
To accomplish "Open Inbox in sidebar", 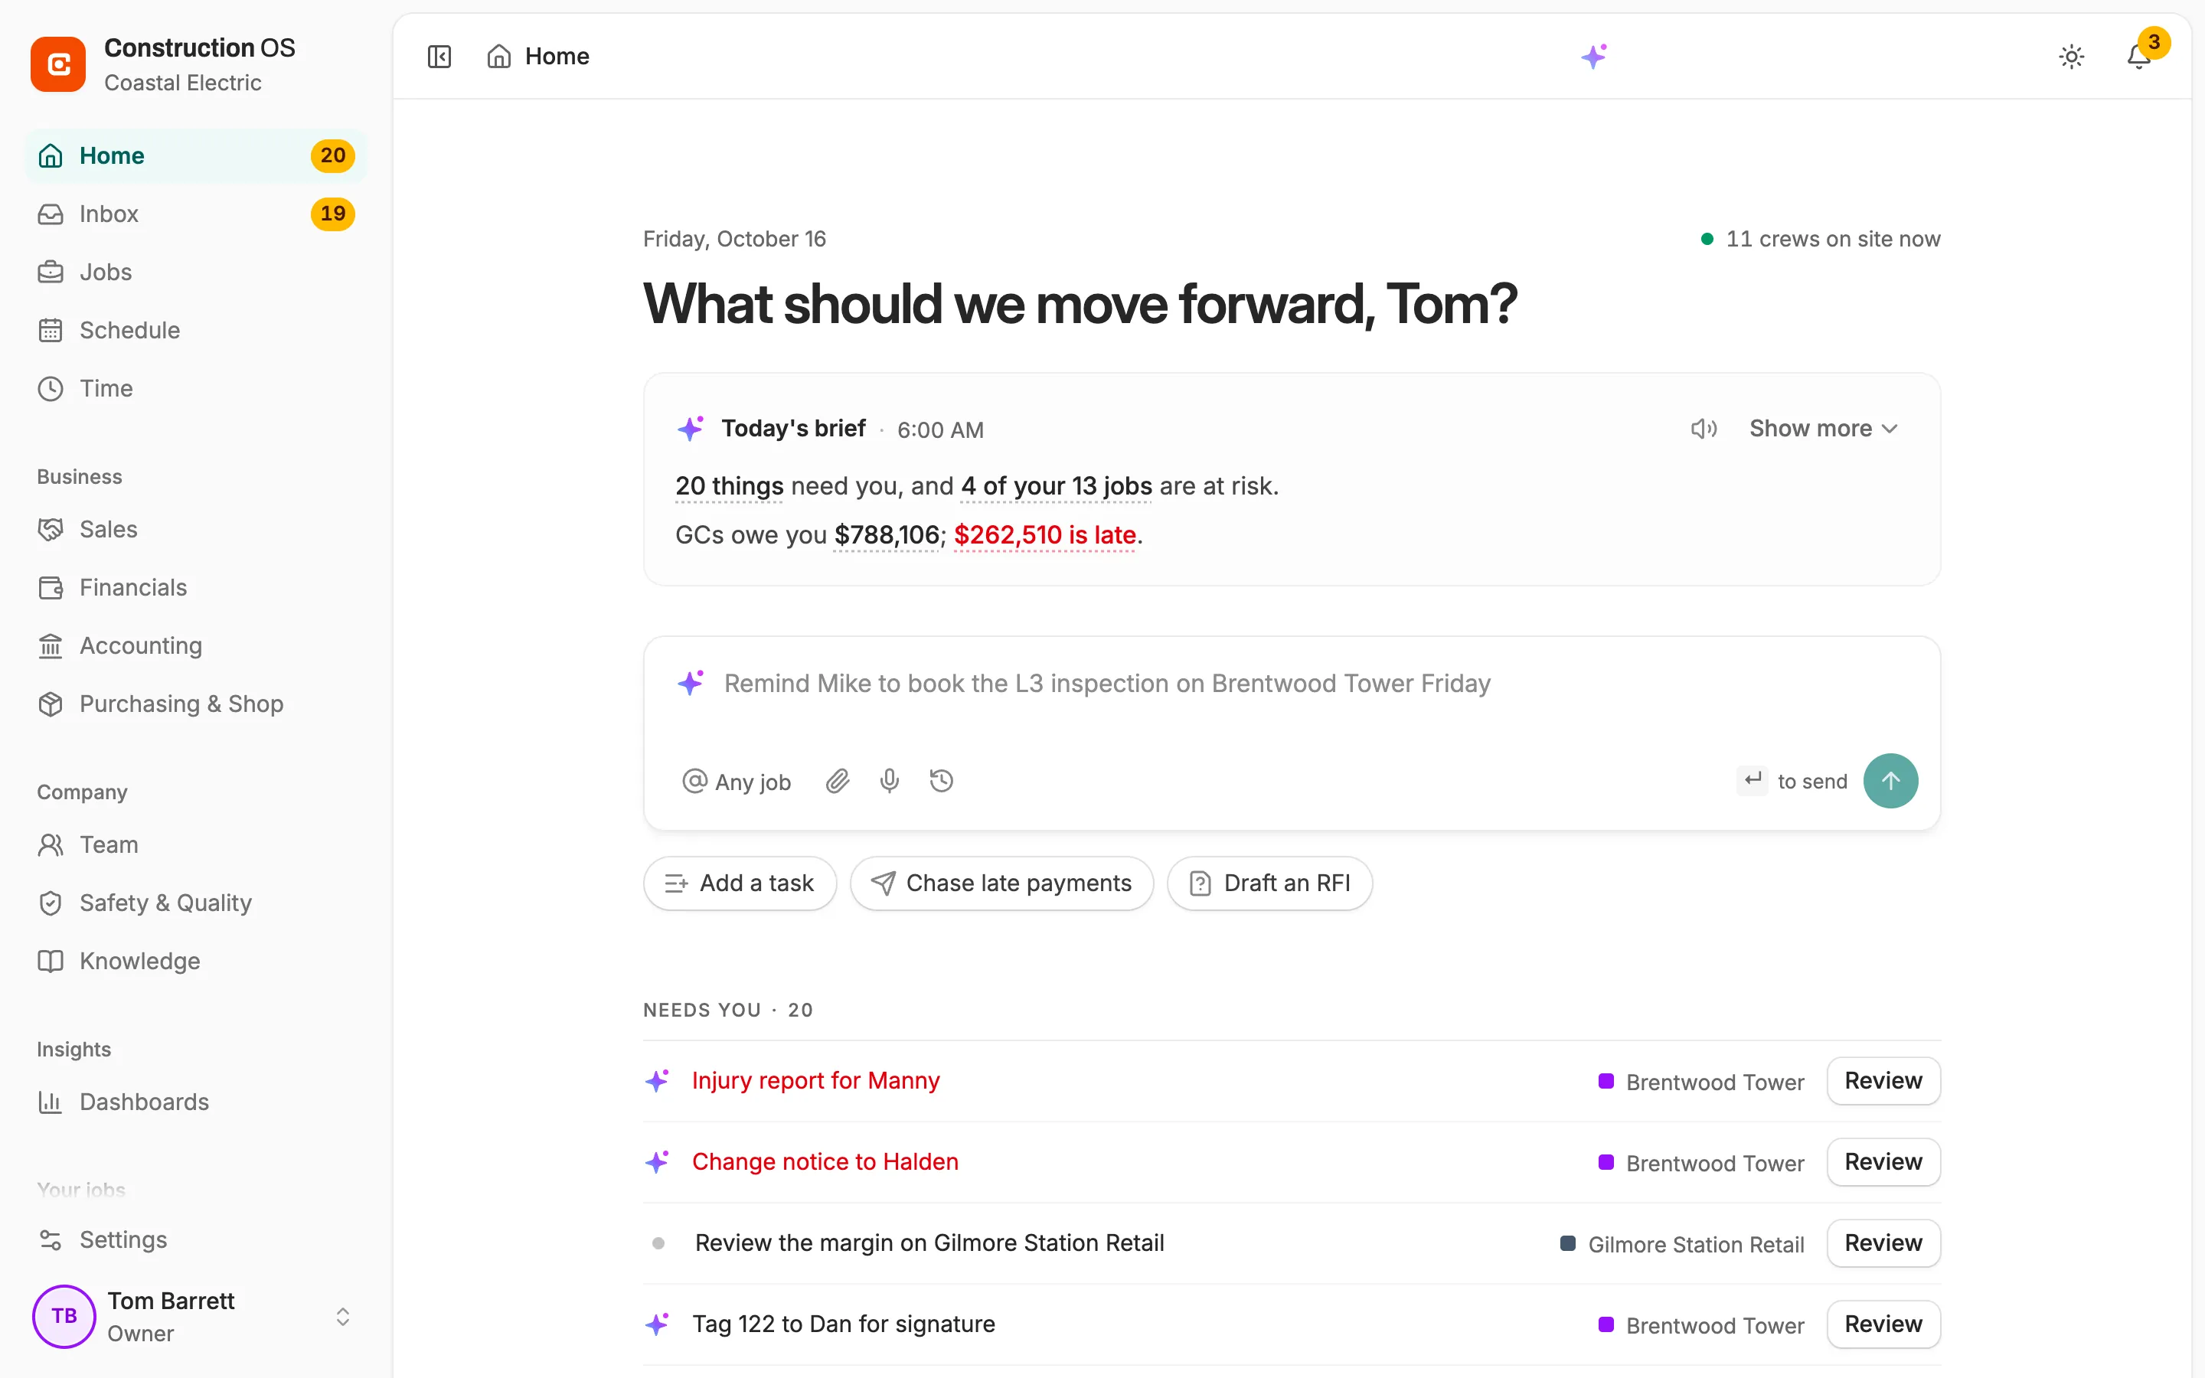I will tap(196, 214).
